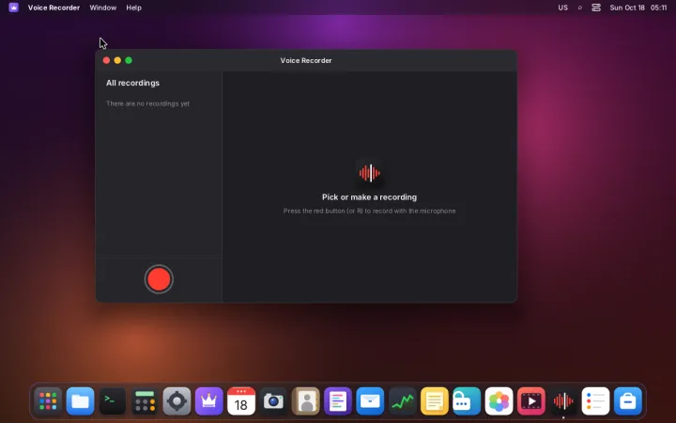676x423 pixels.
Task: Open the password lock app in the dock
Action: click(x=467, y=401)
